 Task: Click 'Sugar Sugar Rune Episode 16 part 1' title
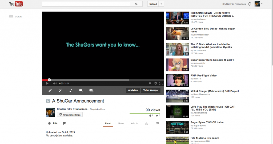(x=212, y=60)
